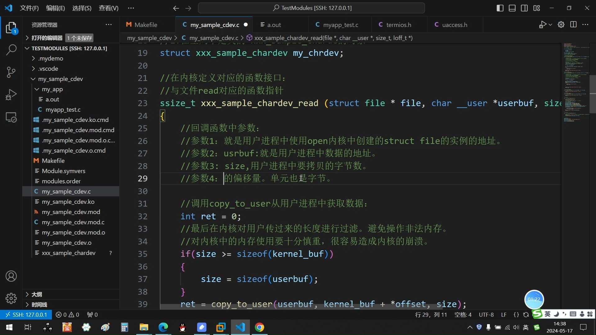Collapse the my_sample_cdev folder
The height and width of the screenshot is (335, 596).
coord(71,79)
